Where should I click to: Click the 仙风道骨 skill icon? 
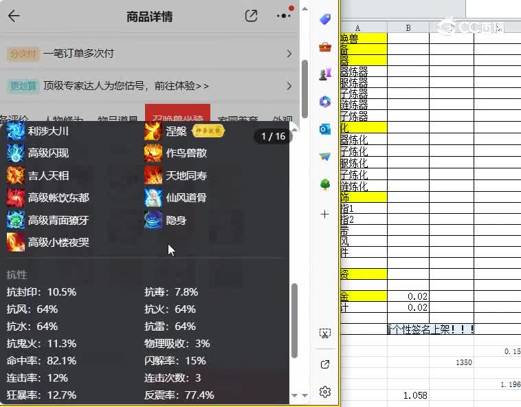click(x=153, y=198)
